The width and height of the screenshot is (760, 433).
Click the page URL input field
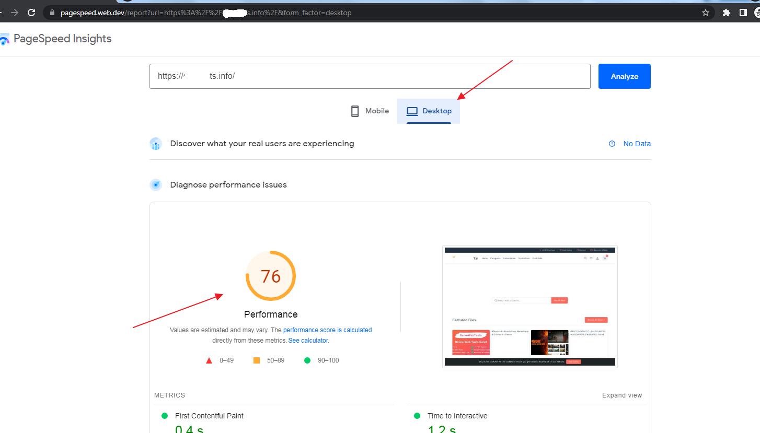(370, 76)
